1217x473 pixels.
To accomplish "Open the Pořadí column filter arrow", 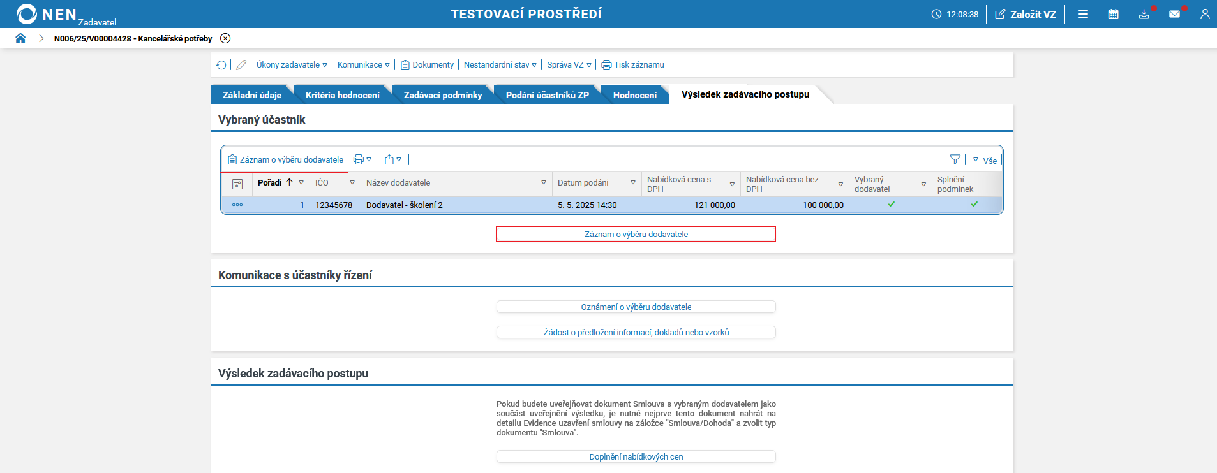I will [301, 183].
